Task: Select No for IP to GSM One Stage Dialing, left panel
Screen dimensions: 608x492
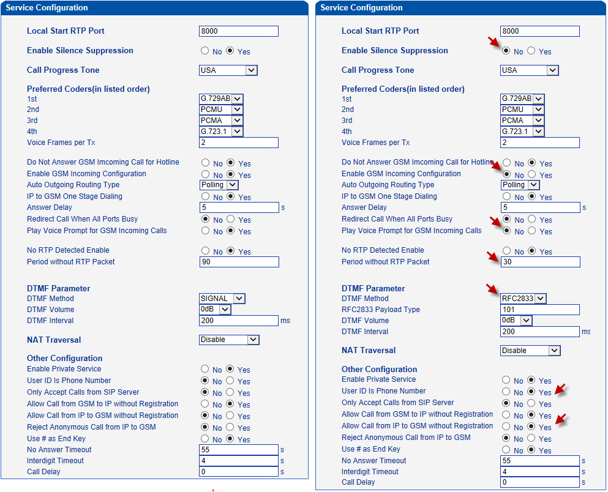Action: [x=205, y=197]
